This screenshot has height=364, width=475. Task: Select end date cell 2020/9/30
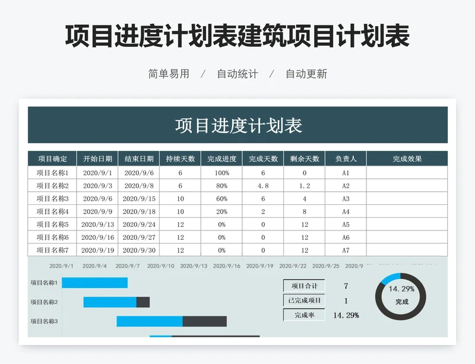[x=139, y=250]
